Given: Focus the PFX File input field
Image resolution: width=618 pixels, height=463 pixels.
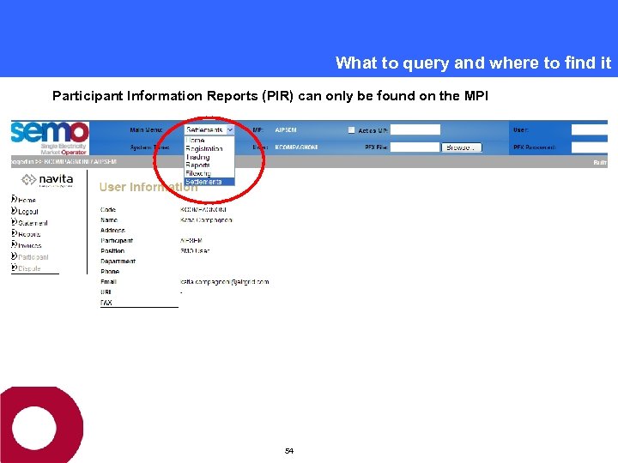Looking at the screenshot, I should [x=415, y=147].
